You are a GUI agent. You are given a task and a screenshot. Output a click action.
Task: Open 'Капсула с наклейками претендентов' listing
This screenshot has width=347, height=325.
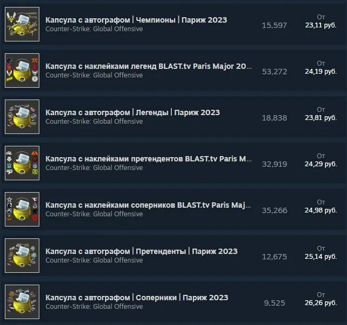(x=149, y=159)
